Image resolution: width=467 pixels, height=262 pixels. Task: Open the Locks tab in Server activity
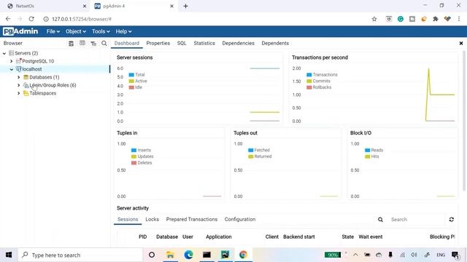pos(153,220)
